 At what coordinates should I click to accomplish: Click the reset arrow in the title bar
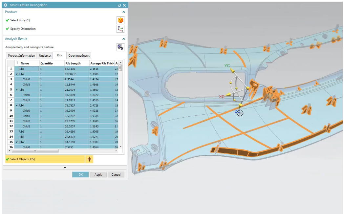[119, 5]
